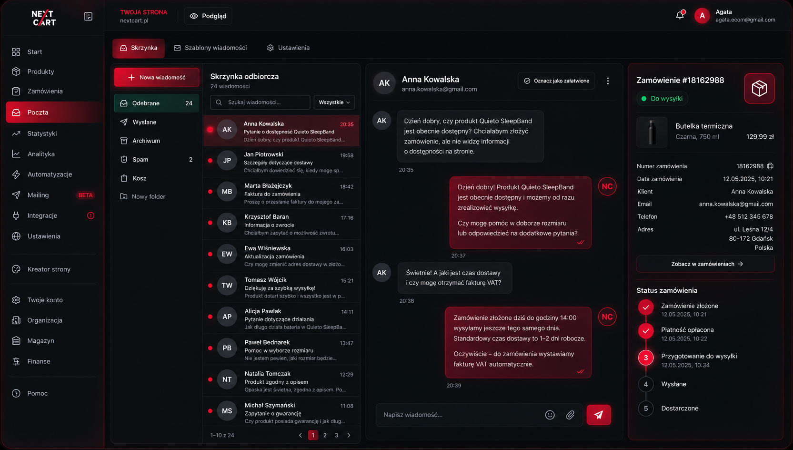This screenshot has width=793, height=450.
Task: Attach a file with the paperclip icon
Action: click(x=570, y=415)
